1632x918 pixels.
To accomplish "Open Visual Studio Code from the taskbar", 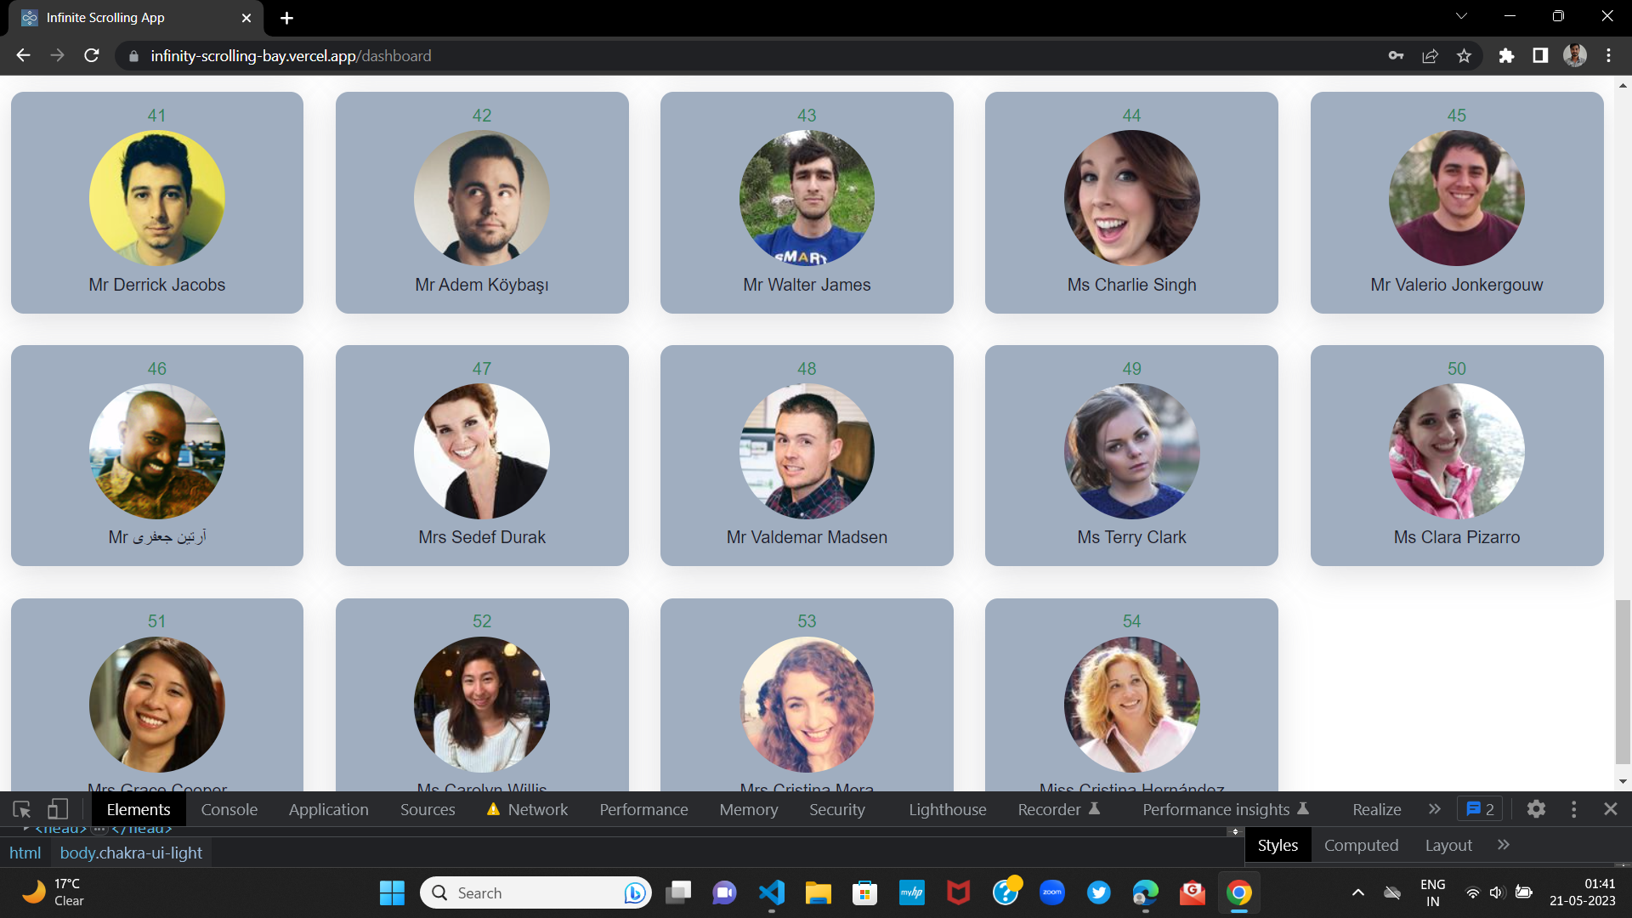I will click(x=771, y=892).
